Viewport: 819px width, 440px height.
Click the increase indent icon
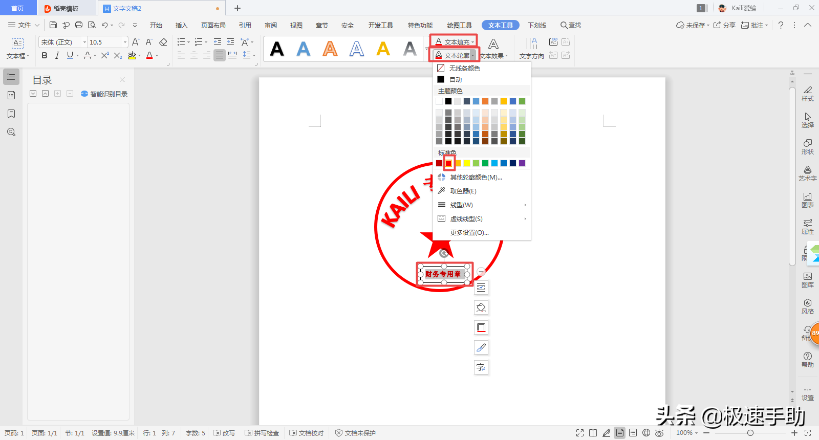230,42
